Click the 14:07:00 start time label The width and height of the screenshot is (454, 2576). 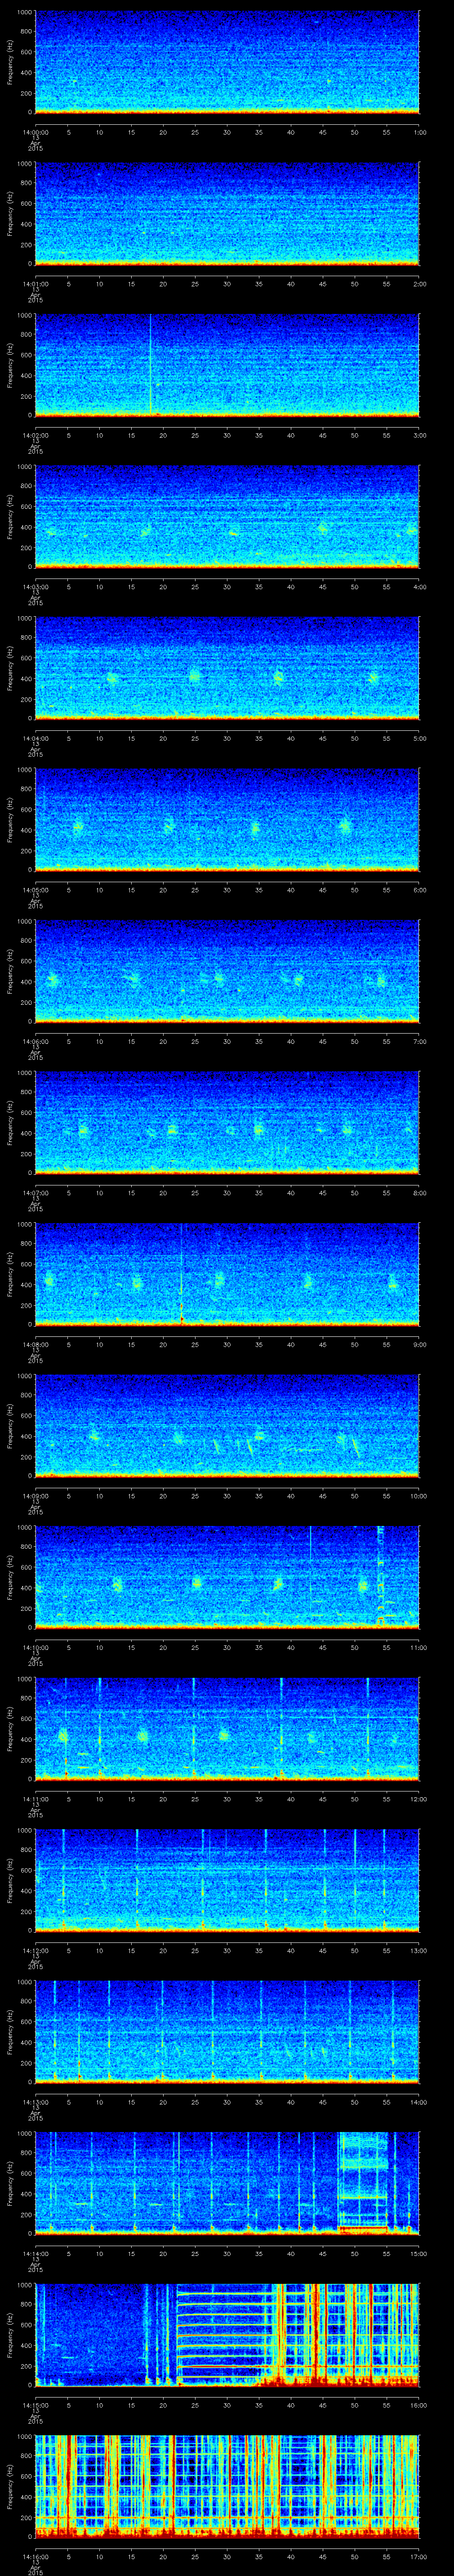pos(35,1193)
